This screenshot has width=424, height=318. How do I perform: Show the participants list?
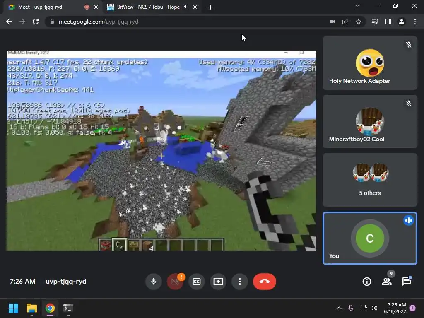click(x=387, y=282)
